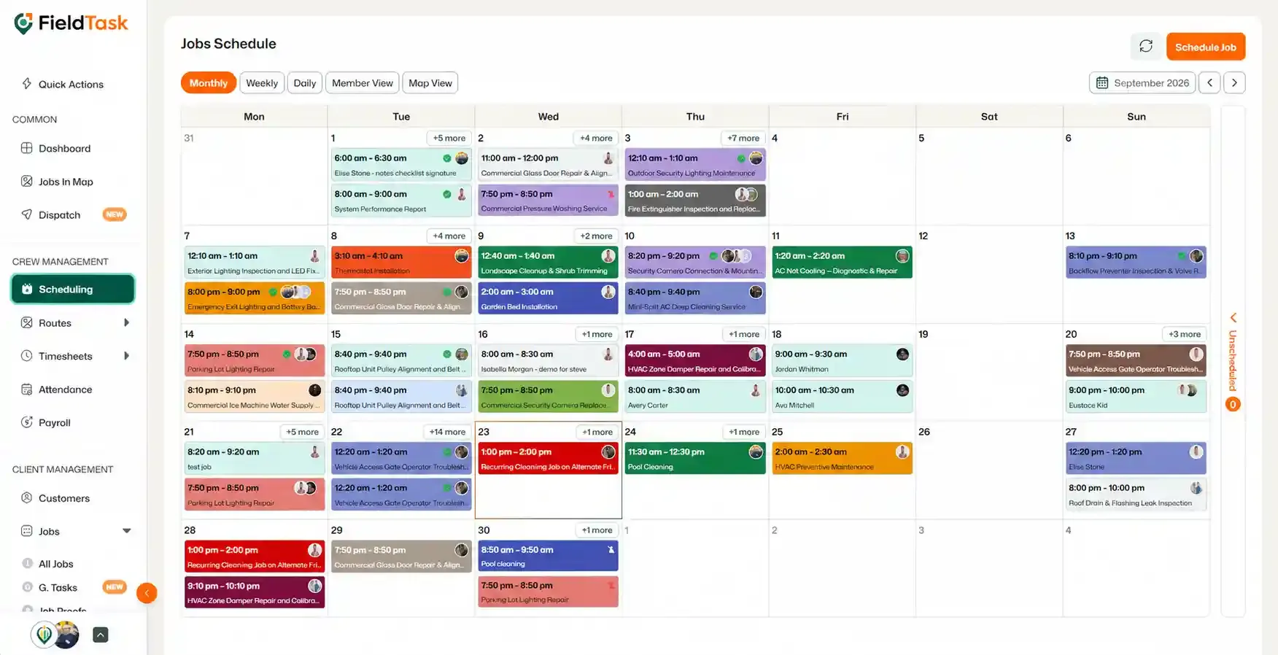Click the Unscheduled count badge

point(1233,404)
